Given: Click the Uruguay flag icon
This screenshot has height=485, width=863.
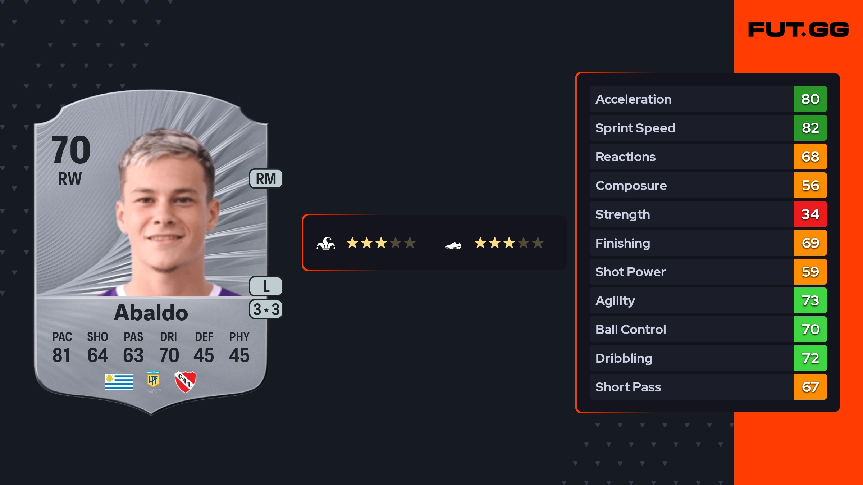Looking at the screenshot, I should (119, 382).
